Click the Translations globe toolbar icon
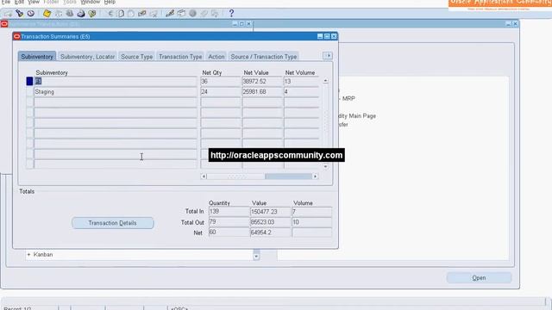The height and width of the screenshot is (310, 552). tap(192, 14)
